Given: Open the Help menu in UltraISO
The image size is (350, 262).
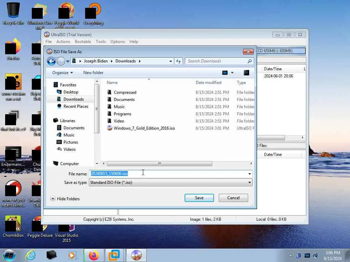Looking at the screenshot, I should coord(134,42).
